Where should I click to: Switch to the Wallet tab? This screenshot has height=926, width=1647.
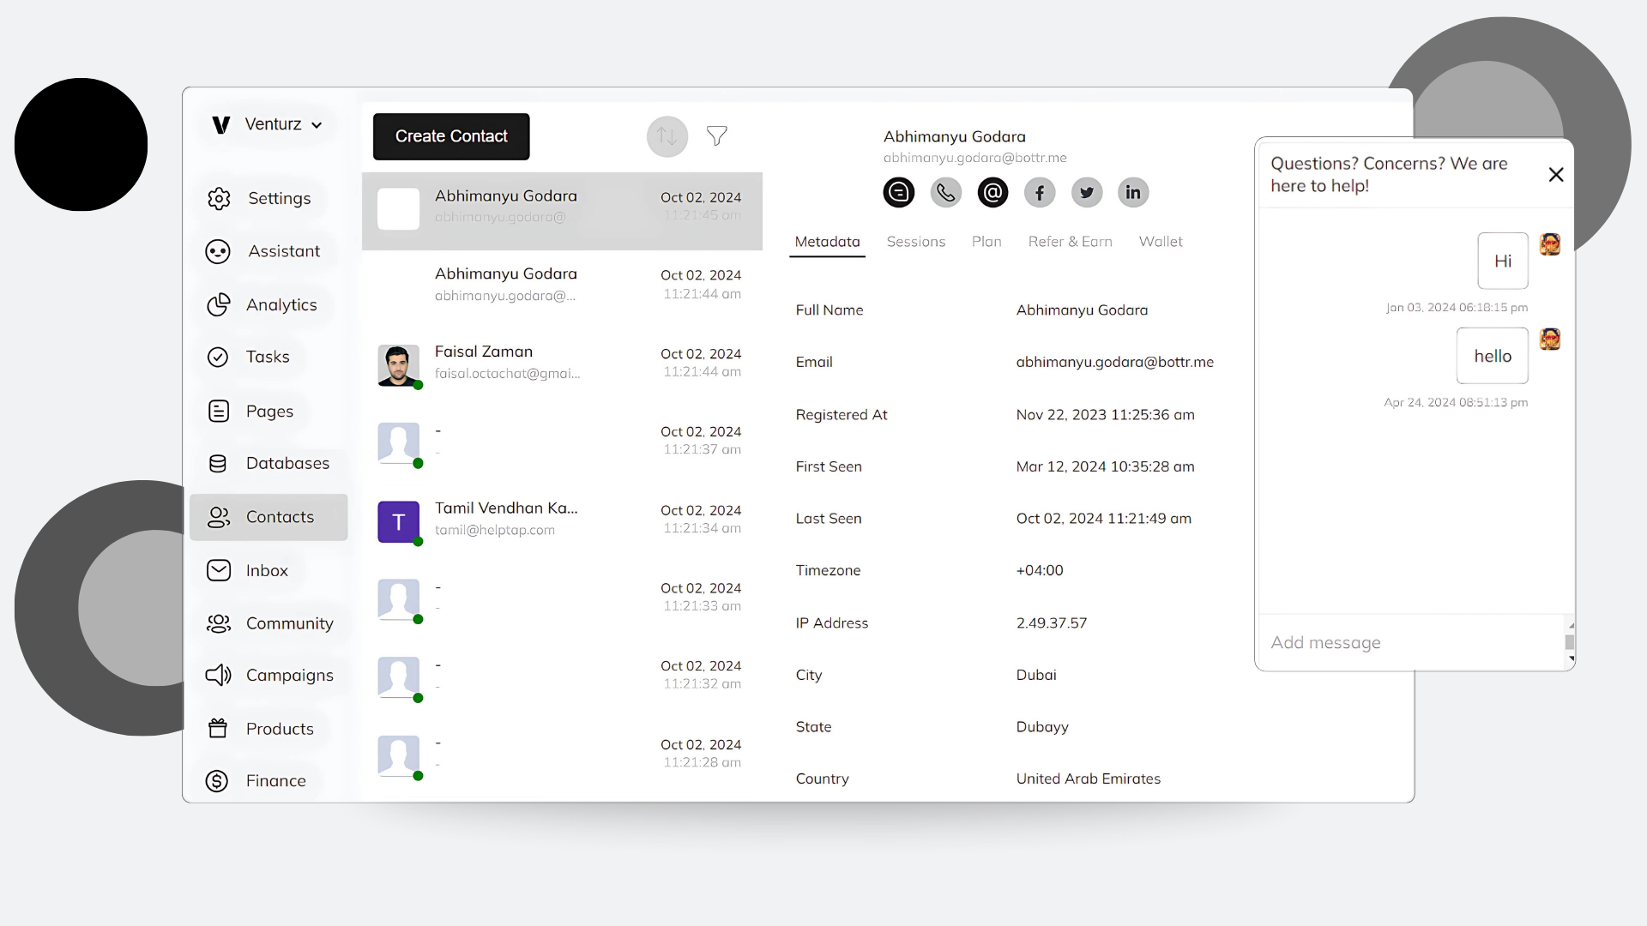point(1161,241)
